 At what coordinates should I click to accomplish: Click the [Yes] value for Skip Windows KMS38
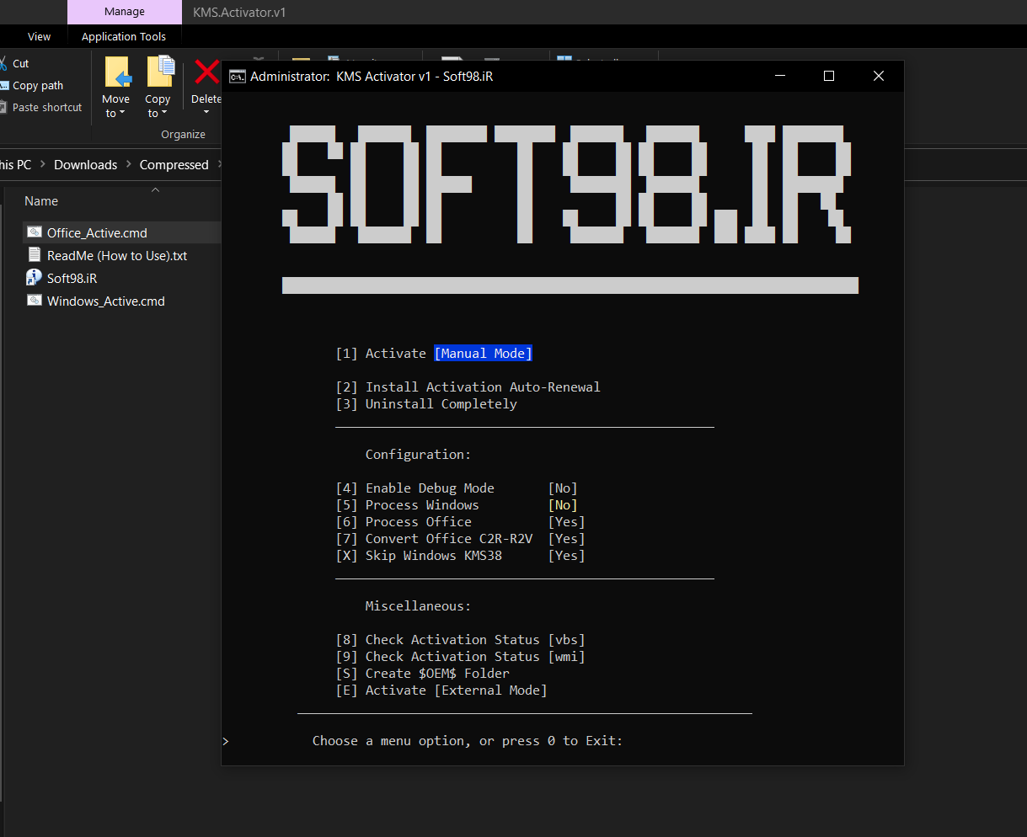(567, 556)
